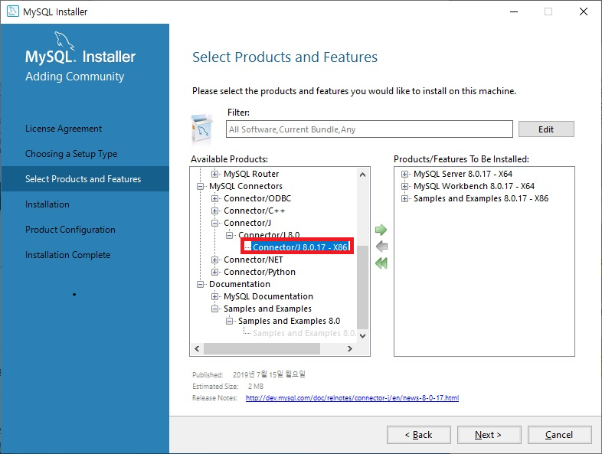
Task: Collapse the Samples and Examples node
Action: [214, 309]
